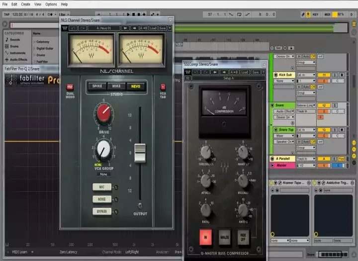Click the ATTACK knob on SSL compressor
Image resolution: width=358 pixels, height=261 pixels.
[x=206, y=180]
